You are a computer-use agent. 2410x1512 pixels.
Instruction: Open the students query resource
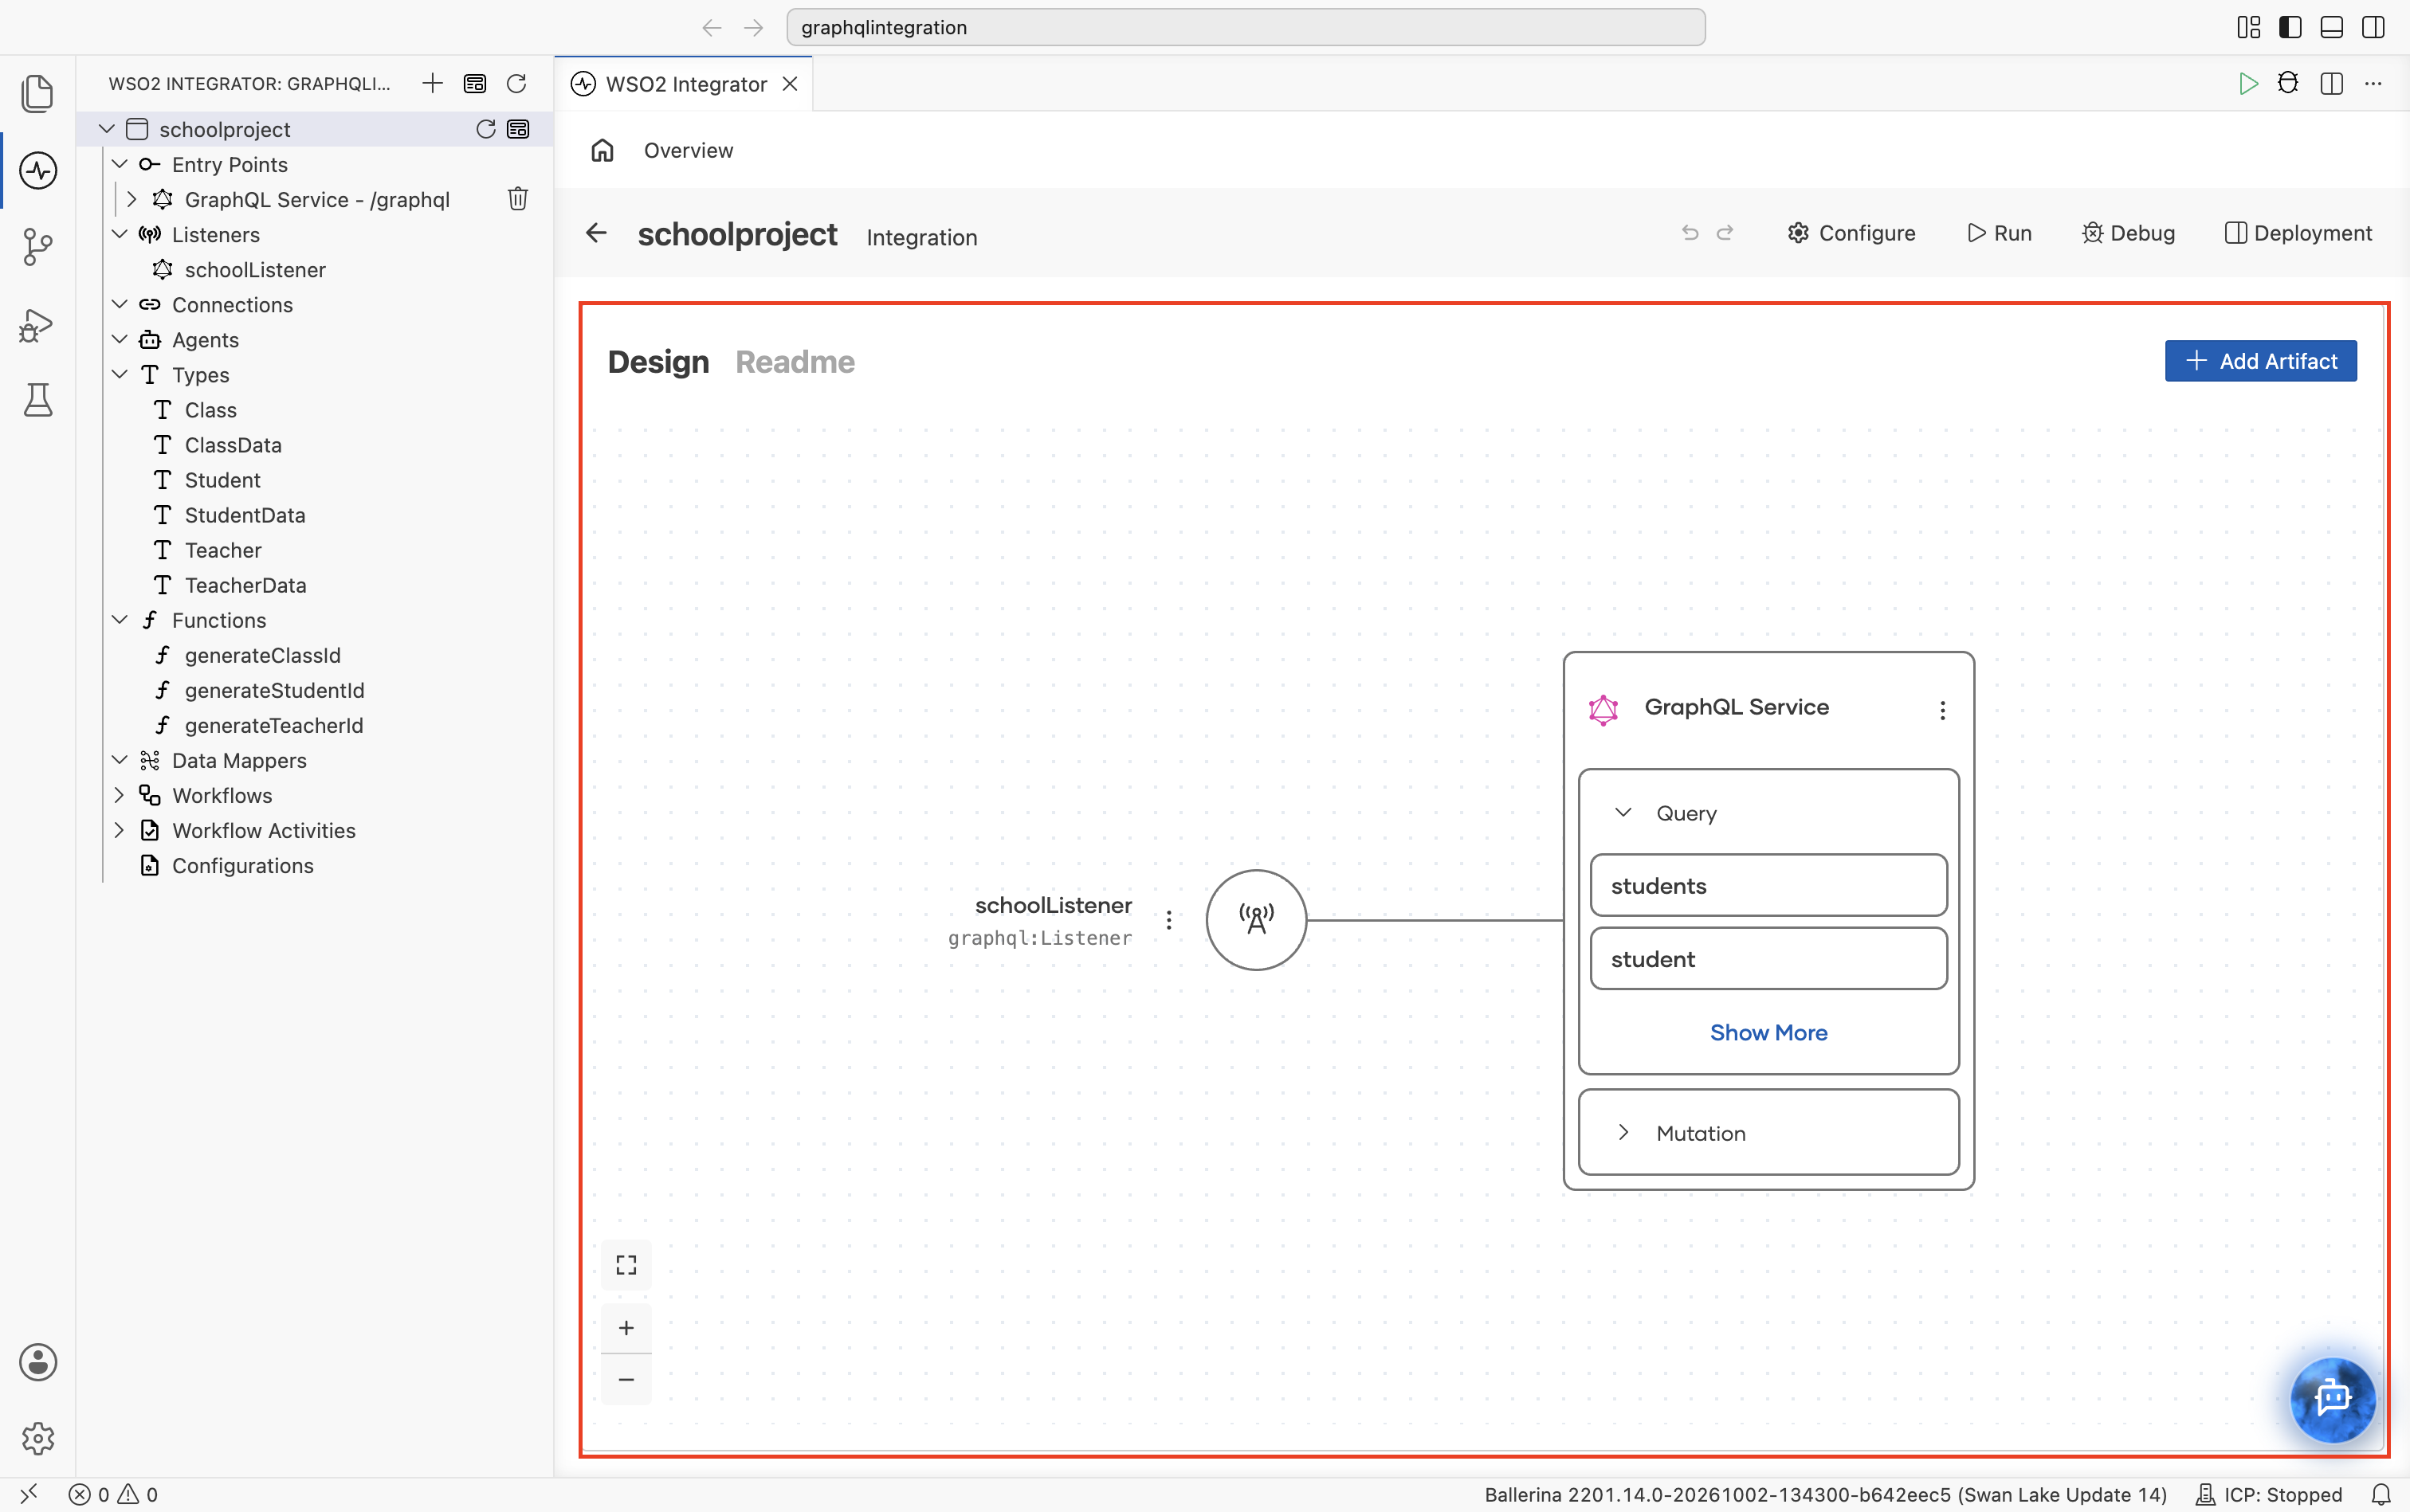point(1768,886)
